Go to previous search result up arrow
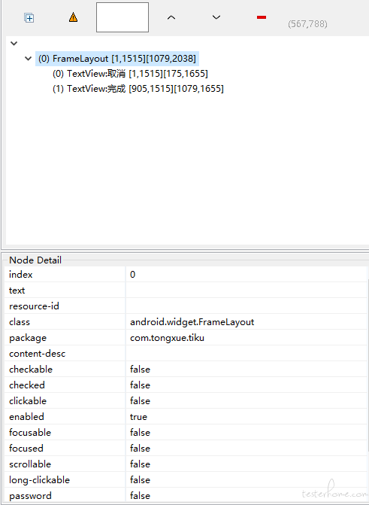 [171, 17]
